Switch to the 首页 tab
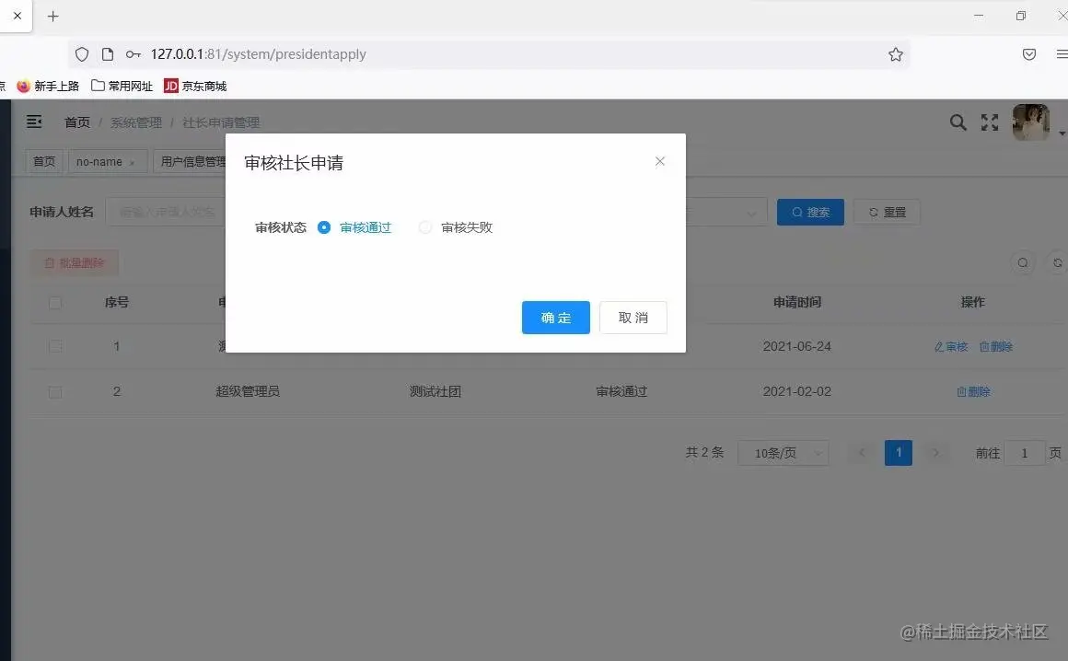Viewport: 1068px width, 661px height. click(44, 161)
